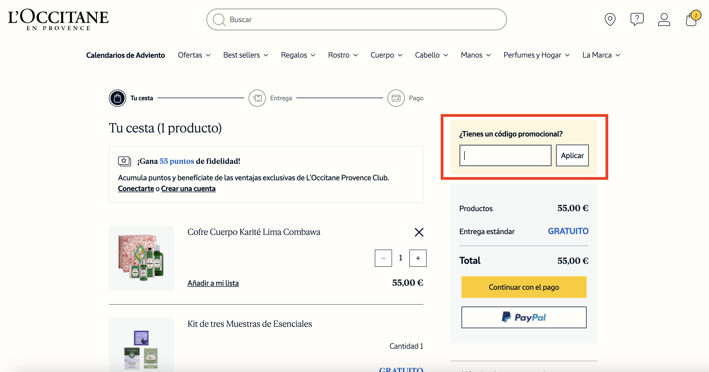Click the Total 55,00 € amount
709x372 pixels.
[573, 261]
